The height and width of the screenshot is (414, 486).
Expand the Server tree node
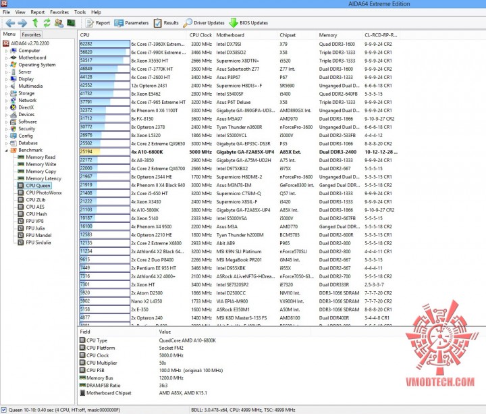[x=6, y=72]
